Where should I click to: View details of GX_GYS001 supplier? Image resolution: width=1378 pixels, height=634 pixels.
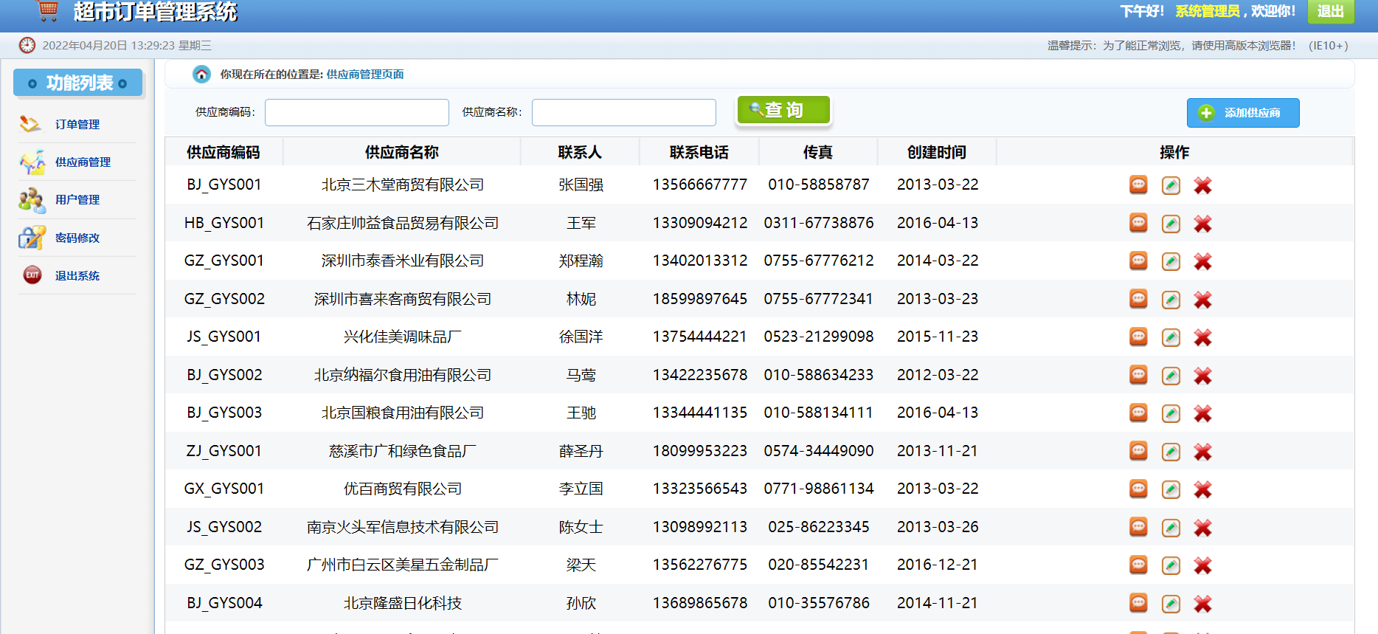click(1138, 489)
